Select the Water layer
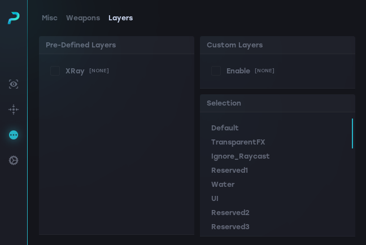The height and width of the screenshot is (245, 366). (x=223, y=185)
